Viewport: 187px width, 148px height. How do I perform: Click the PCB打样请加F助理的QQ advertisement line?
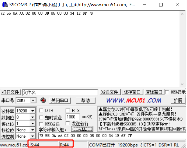click(x=141, y=119)
